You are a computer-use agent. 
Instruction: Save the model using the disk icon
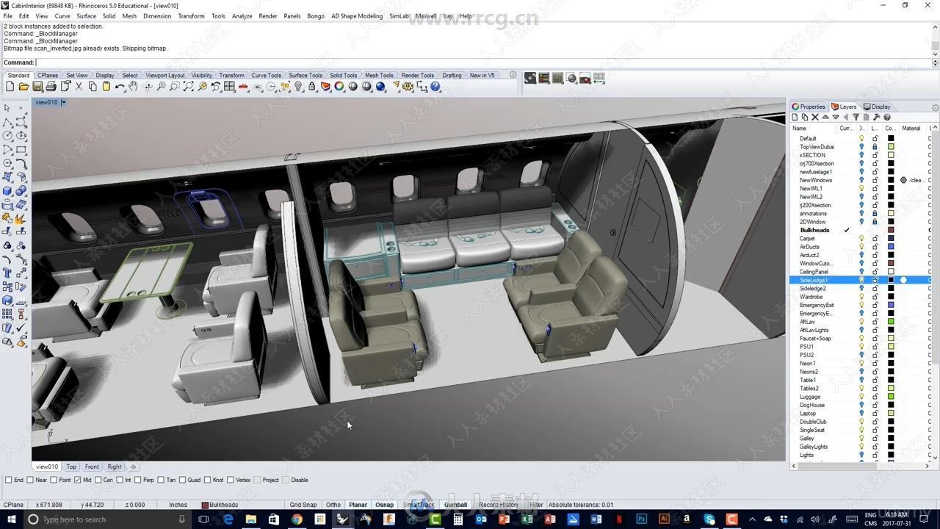click(37, 87)
